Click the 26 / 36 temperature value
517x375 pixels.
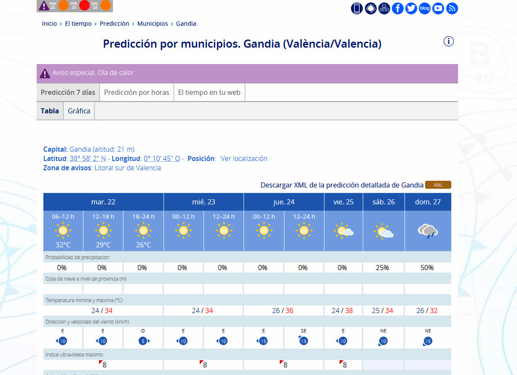click(x=282, y=311)
